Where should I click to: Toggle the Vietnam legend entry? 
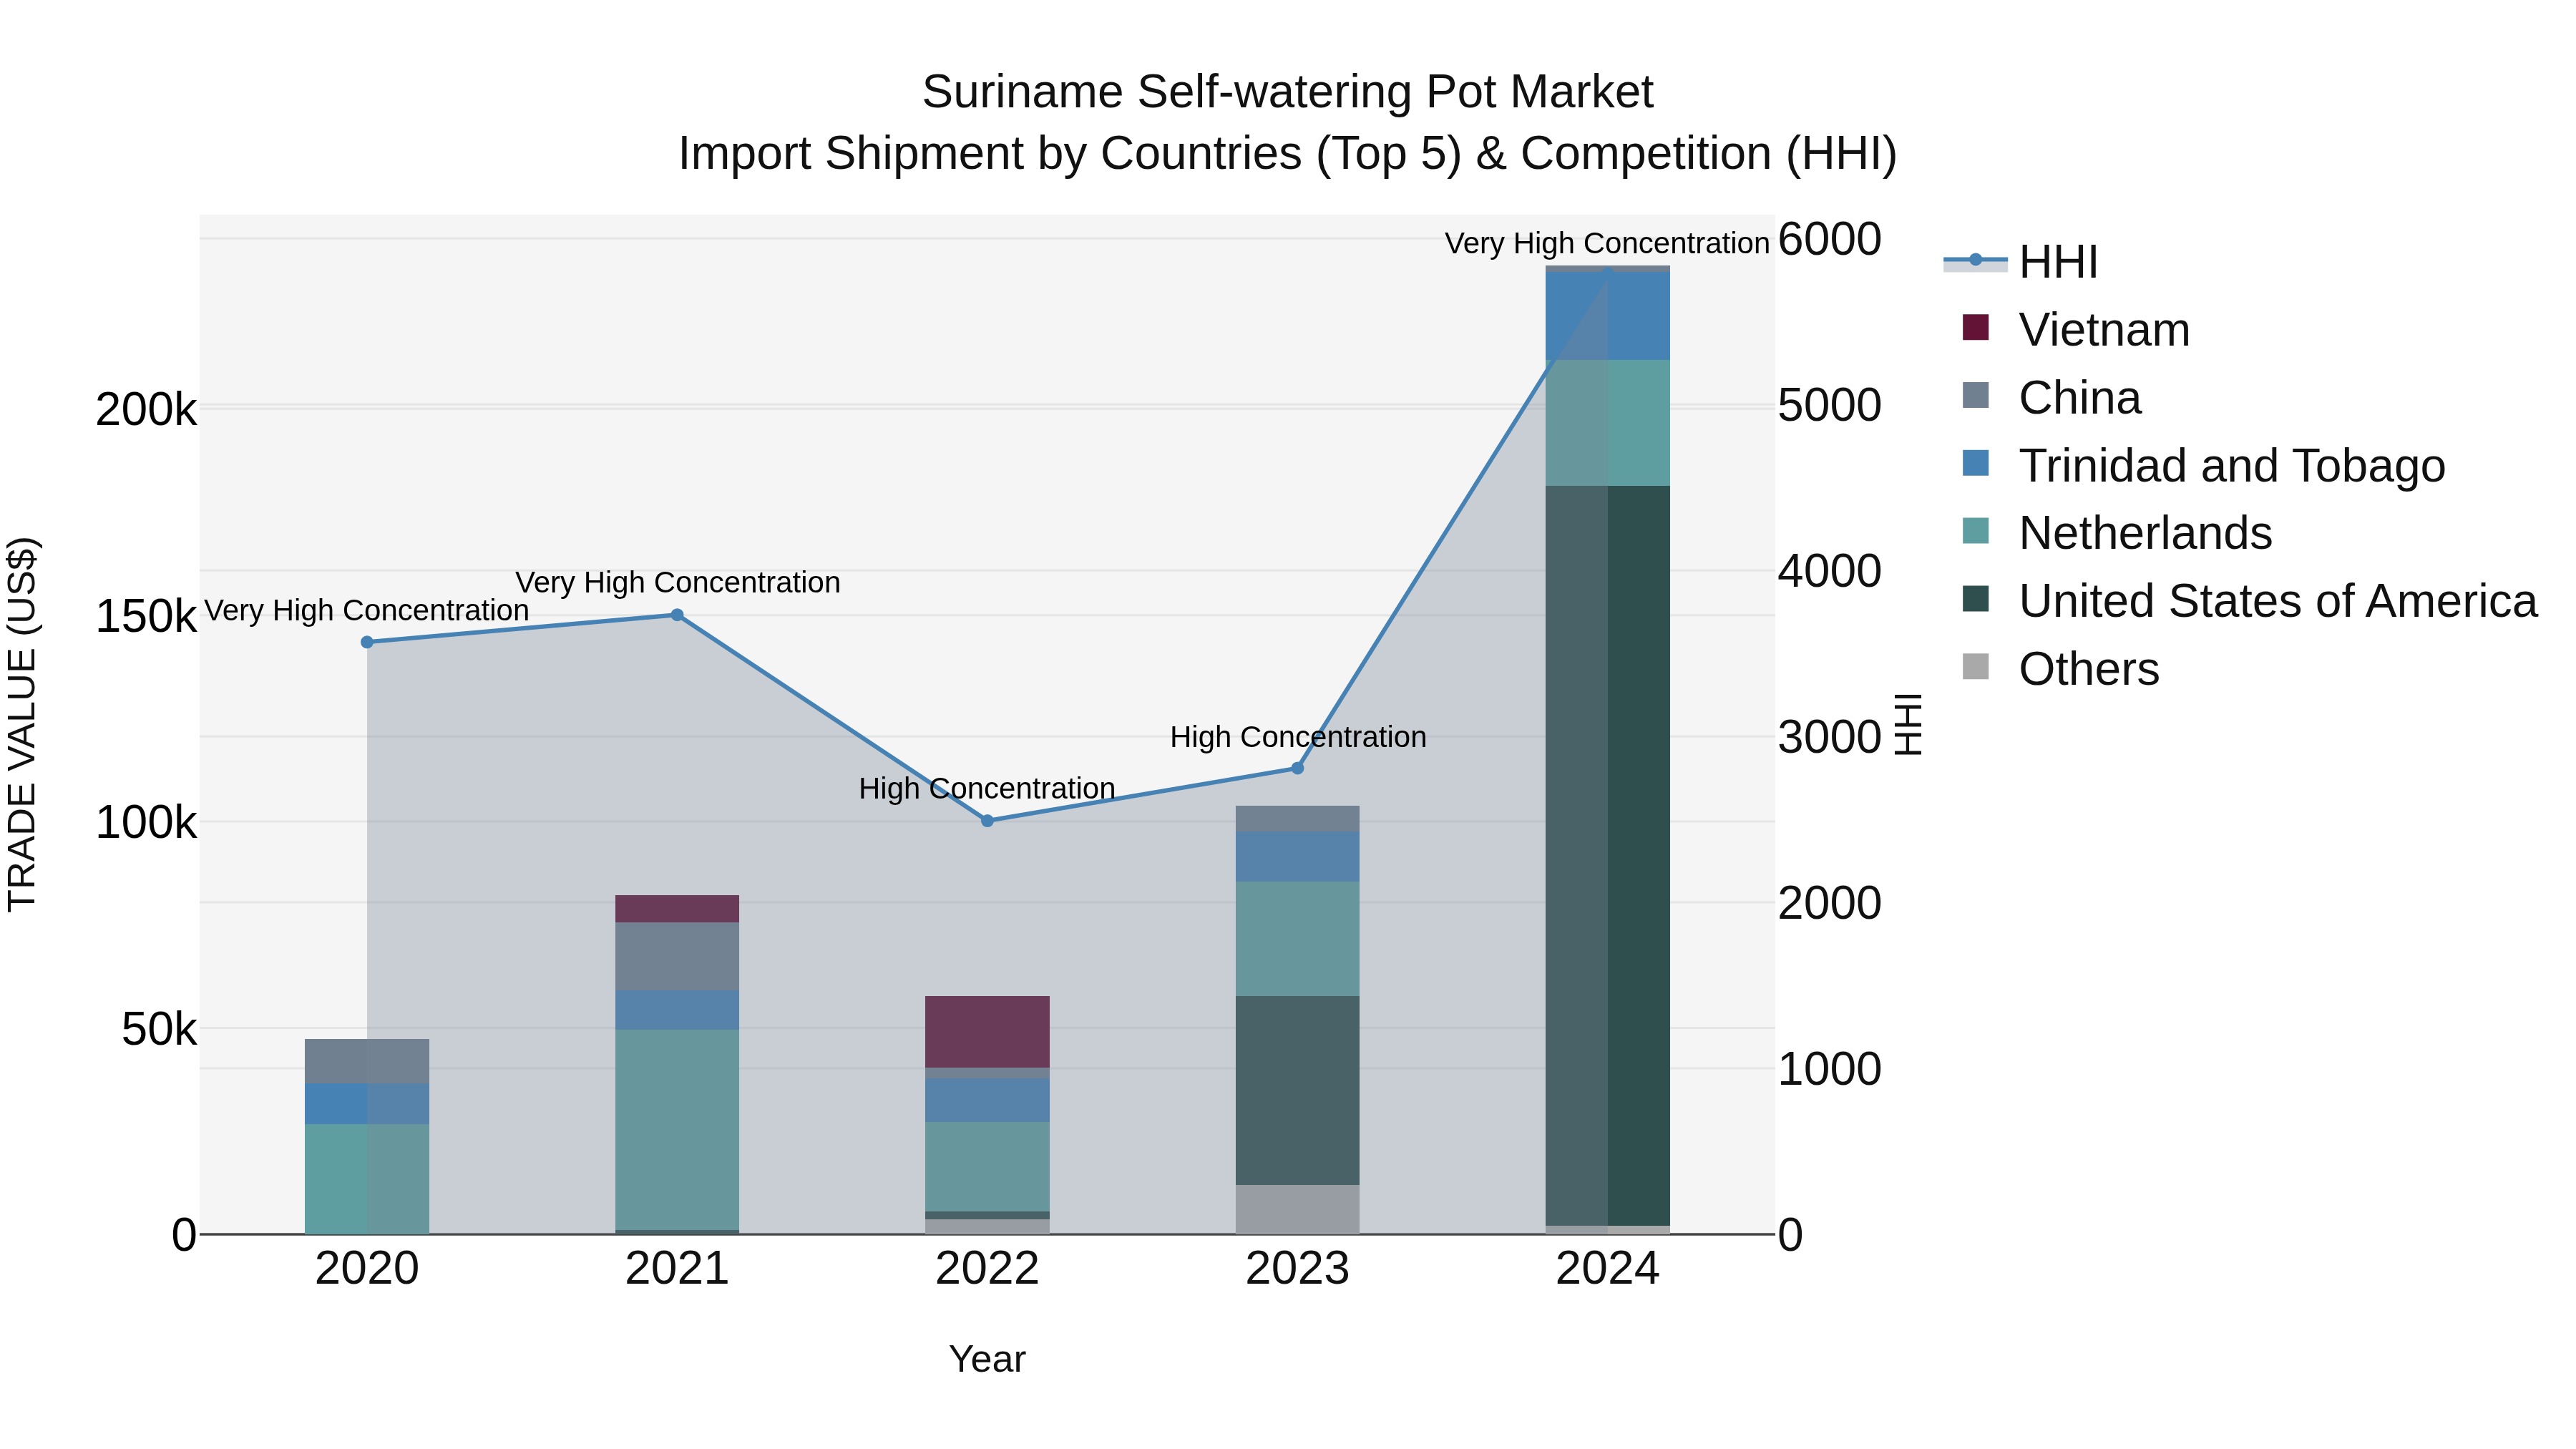(2076, 329)
